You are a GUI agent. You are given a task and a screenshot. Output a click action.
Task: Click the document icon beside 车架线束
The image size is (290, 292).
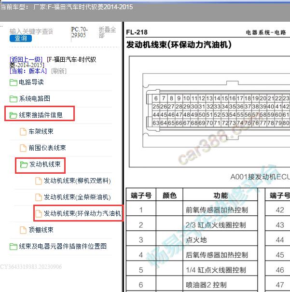23,132
